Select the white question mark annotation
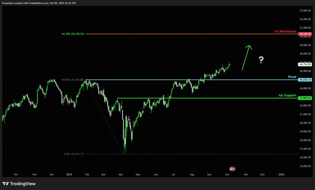The width and height of the screenshot is (315, 190). 261,60
